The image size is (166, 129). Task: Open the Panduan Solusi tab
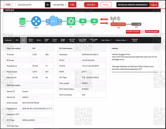(x=135, y=40)
